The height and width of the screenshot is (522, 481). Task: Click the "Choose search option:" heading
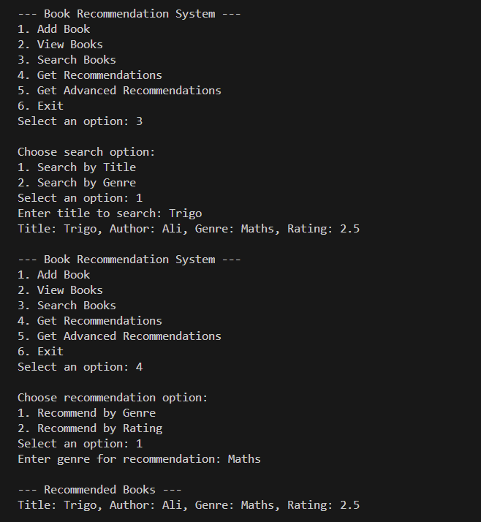point(86,152)
